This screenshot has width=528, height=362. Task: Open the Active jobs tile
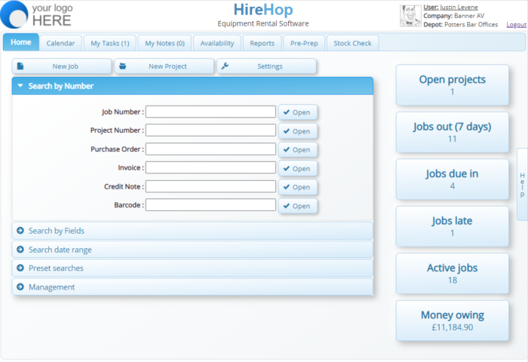pyautogui.click(x=453, y=274)
